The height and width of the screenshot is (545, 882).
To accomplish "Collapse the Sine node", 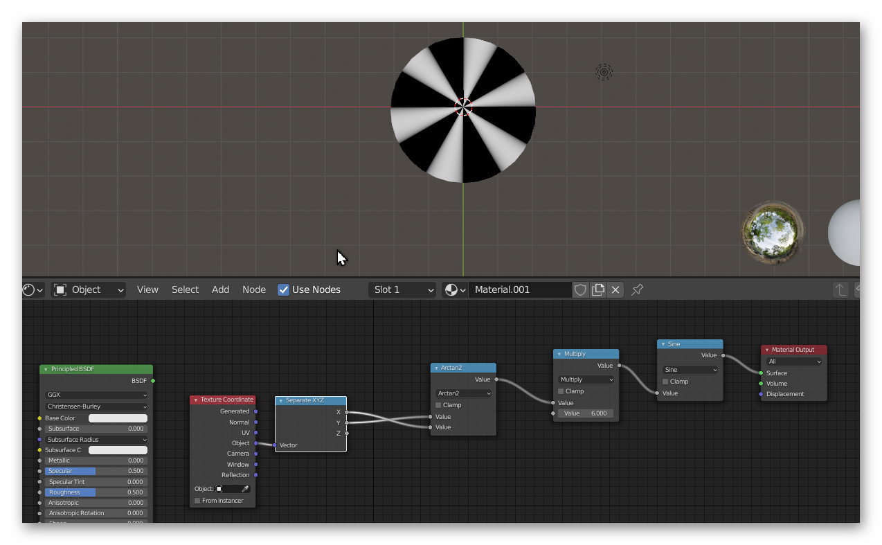I will 663,344.
